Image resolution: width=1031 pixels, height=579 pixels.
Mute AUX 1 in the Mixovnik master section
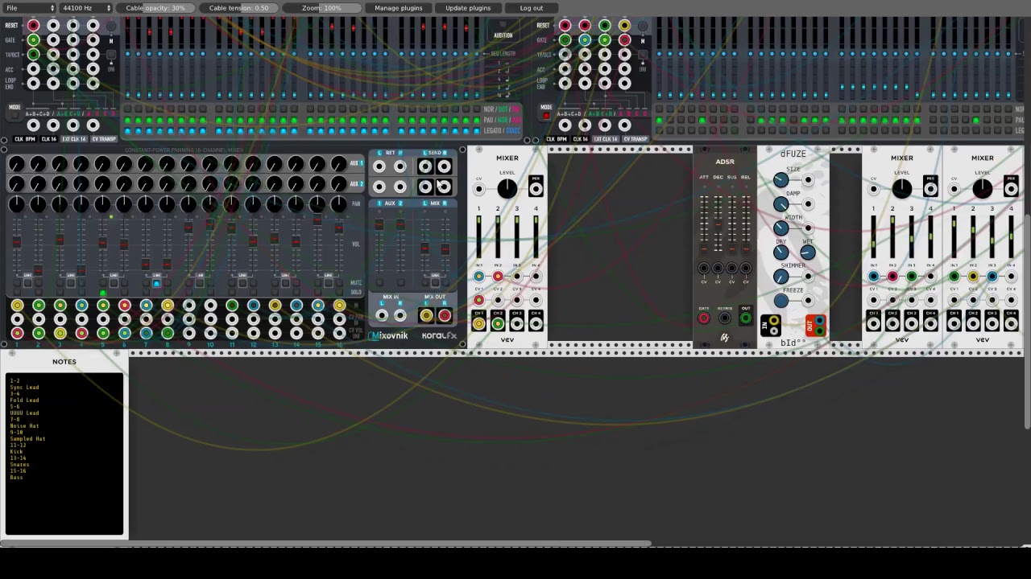[381, 283]
